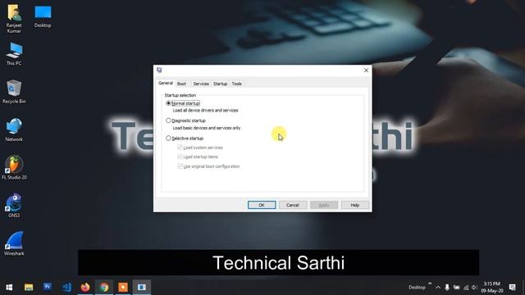Launch Visual Studio Code from taskbar
Image resolution: width=525 pixels, height=295 pixels.
[x=66, y=288]
